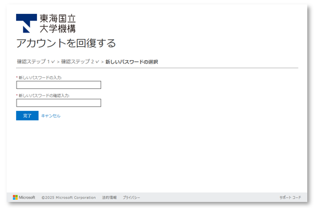Click the 新しいパスワードの入力 label

[40, 78]
